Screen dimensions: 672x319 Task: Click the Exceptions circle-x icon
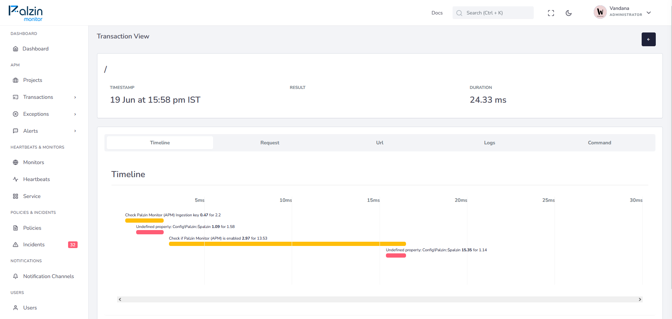point(16,114)
